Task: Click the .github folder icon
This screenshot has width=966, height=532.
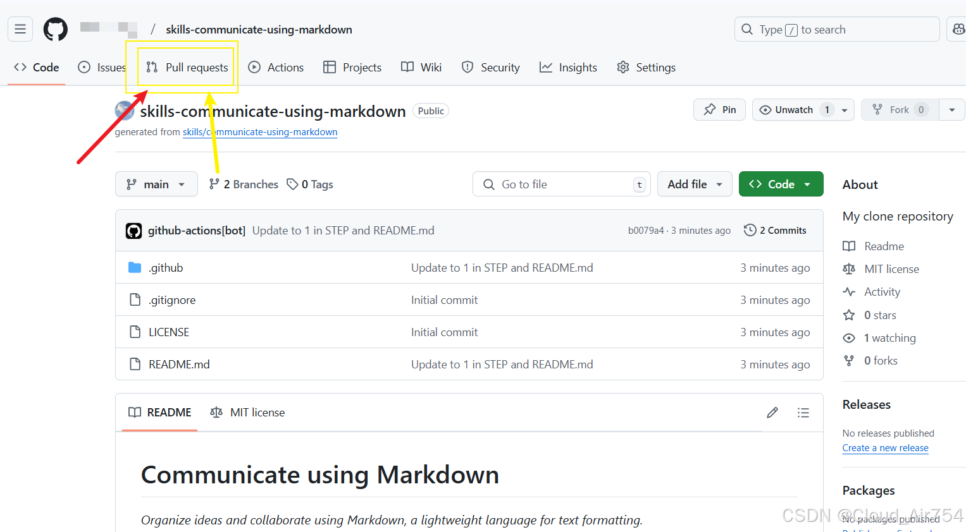Action: coord(135,268)
